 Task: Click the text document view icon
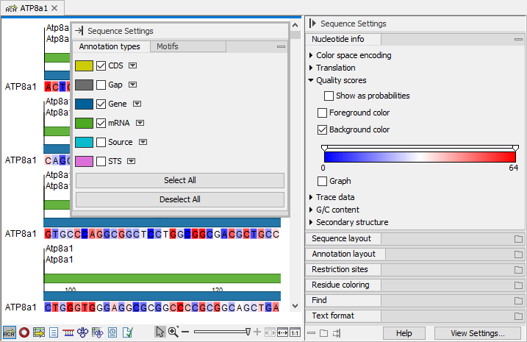[54, 332]
